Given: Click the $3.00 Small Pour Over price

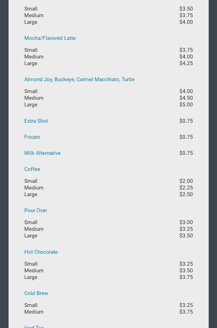Looking at the screenshot, I should (186, 222).
